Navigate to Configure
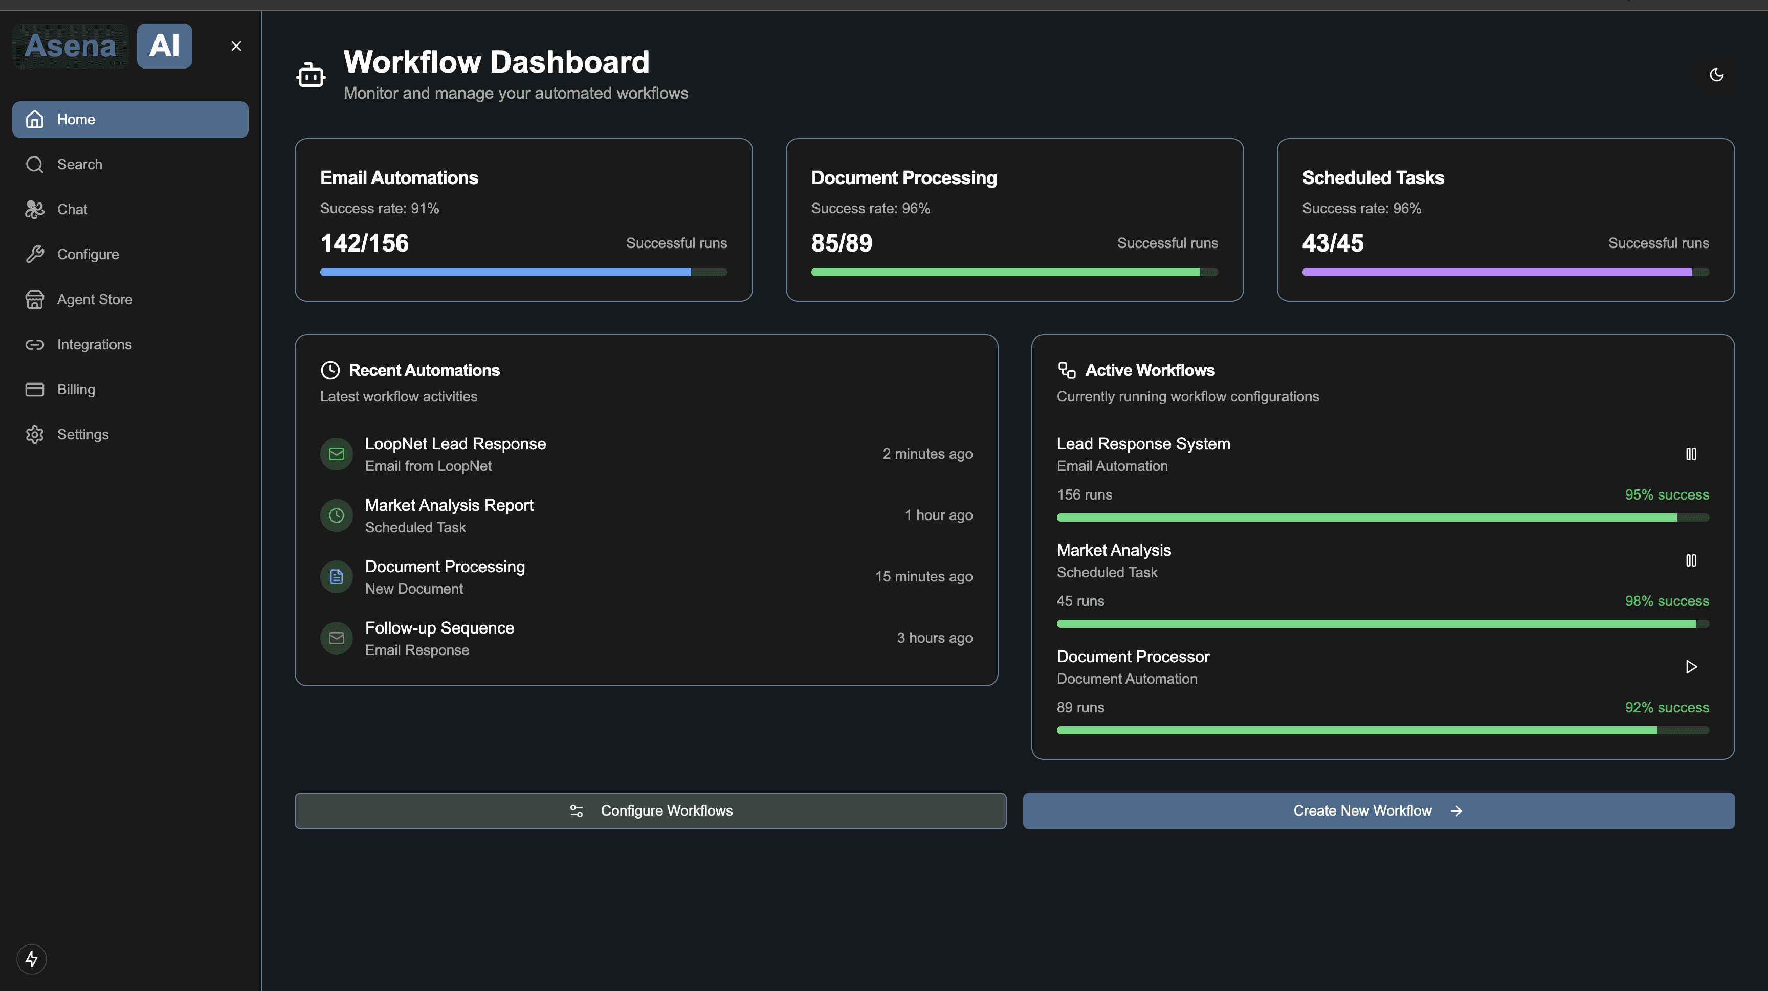Viewport: 1768px width, 991px height. tap(130, 255)
